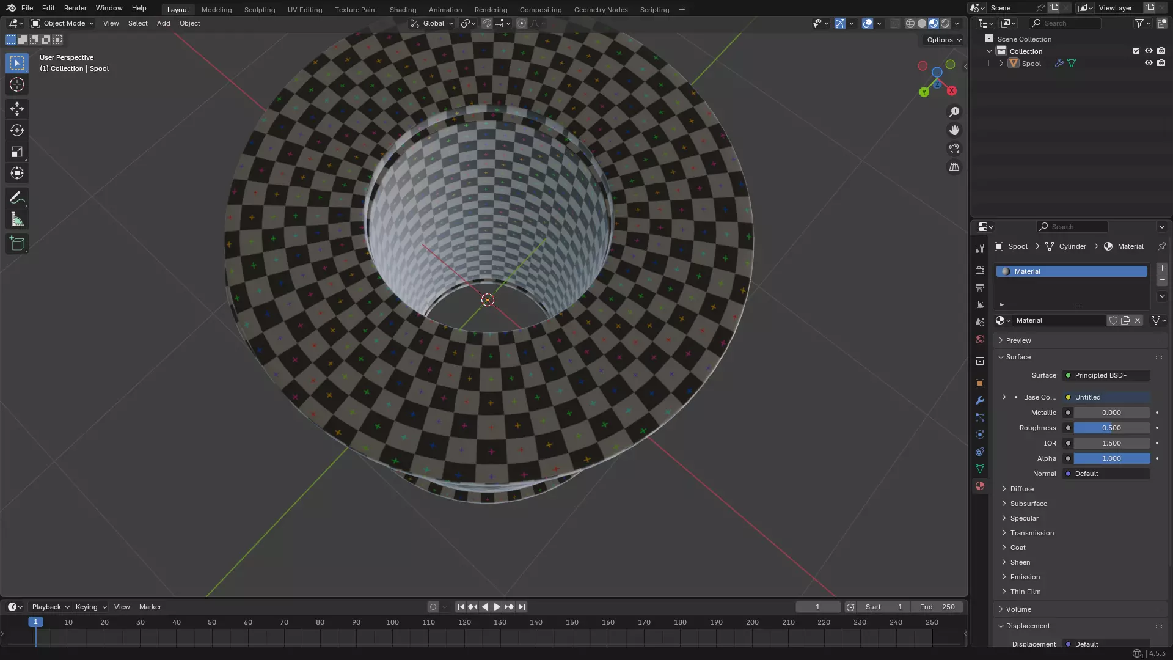The width and height of the screenshot is (1173, 660).
Task: Toggle camera view gizmo icon
Action: (x=954, y=148)
